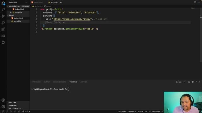The width and height of the screenshot is (202, 113).
Task: Change indentation via Spaces: 2
Action: (x=132, y=111)
